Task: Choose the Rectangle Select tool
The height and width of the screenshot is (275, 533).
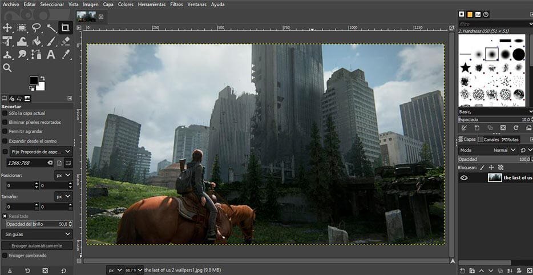Action: point(22,27)
